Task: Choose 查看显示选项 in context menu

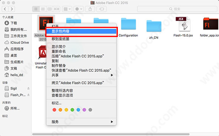Action: pos(81,95)
